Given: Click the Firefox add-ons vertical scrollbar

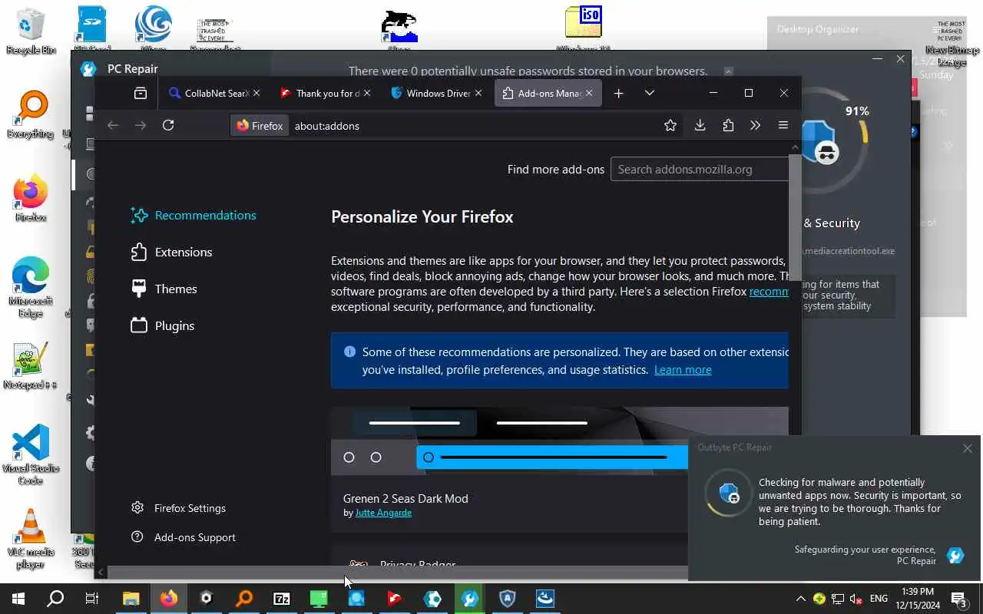Looking at the screenshot, I should tap(795, 219).
